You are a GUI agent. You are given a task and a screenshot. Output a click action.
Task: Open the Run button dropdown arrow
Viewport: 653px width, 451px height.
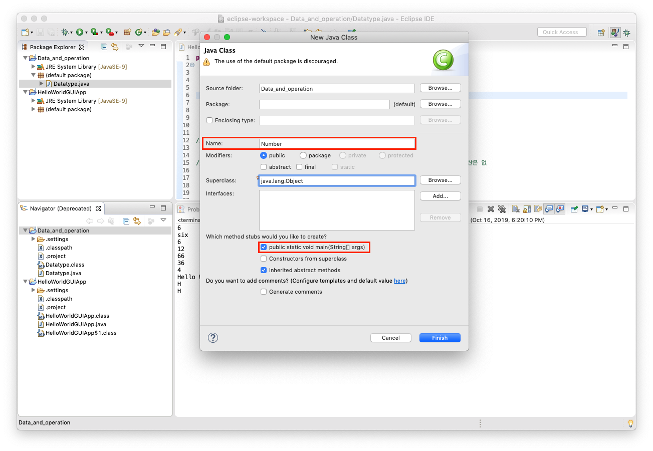86,33
